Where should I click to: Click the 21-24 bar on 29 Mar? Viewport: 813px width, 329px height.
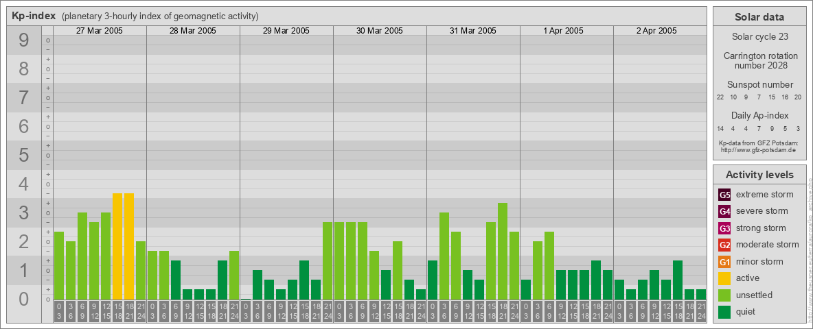pyautogui.click(x=327, y=260)
